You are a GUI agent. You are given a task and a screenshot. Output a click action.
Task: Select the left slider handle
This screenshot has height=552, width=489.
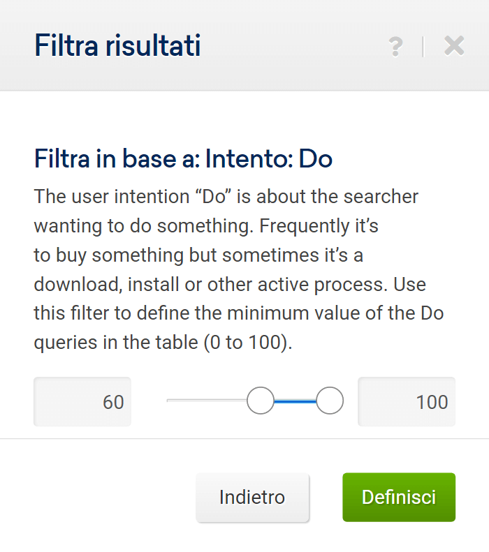tap(261, 401)
